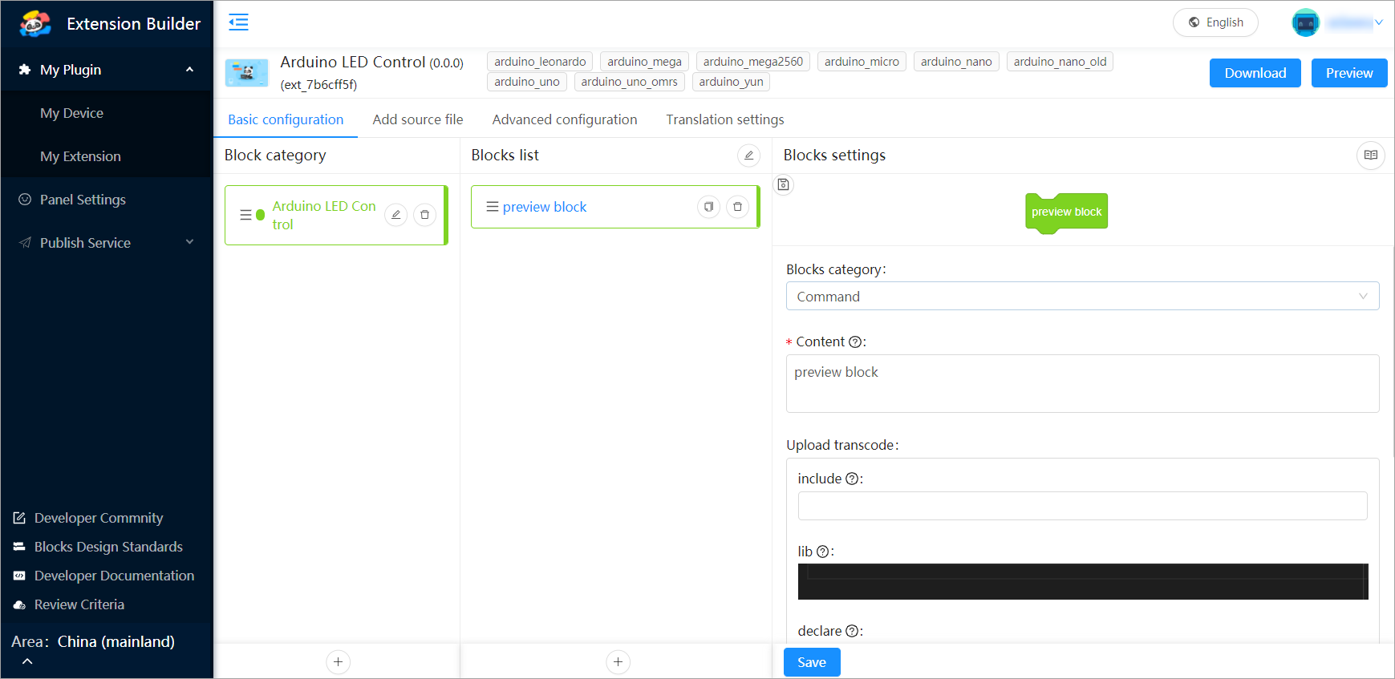Click the include input field
This screenshot has height=679, width=1395.
[1081, 506]
